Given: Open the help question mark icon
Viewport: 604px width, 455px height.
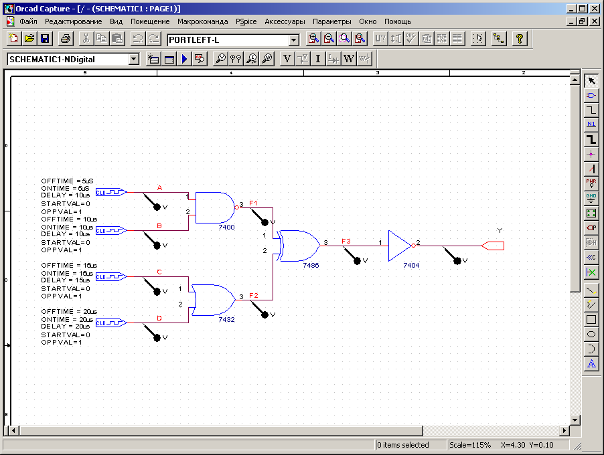Looking at the screenshot, I should [519, 39].
